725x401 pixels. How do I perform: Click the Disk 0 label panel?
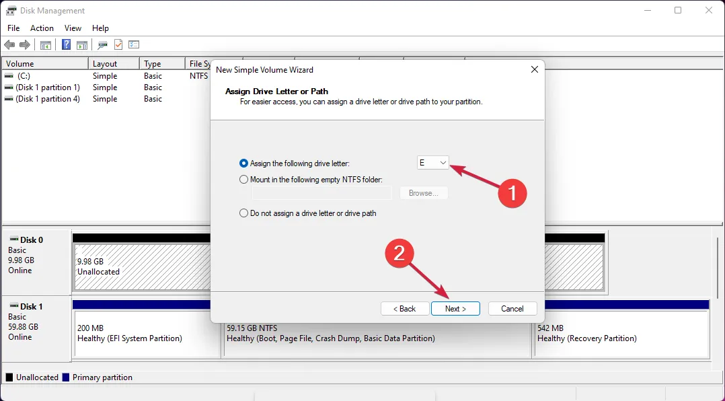[x=36, y=262]
